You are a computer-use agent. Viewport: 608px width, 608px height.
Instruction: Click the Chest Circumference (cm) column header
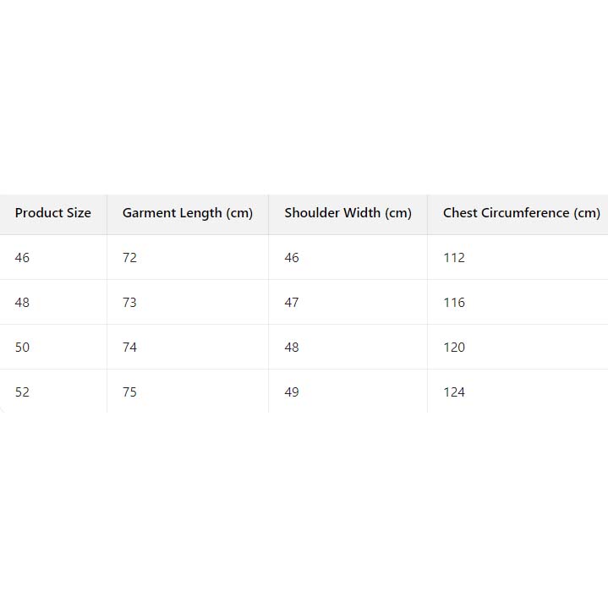[x=521, y=213]
